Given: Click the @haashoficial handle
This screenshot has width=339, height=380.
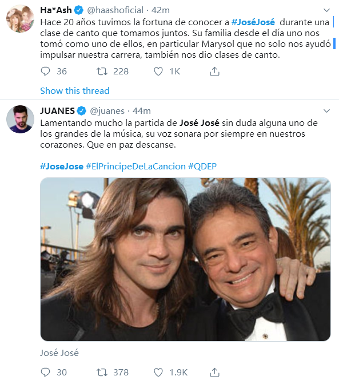Looking at the screenshot, I should 115,10.
